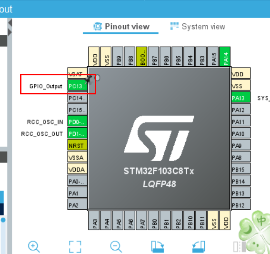
Task: Select the PA15 pin
Action: (213, 57)
